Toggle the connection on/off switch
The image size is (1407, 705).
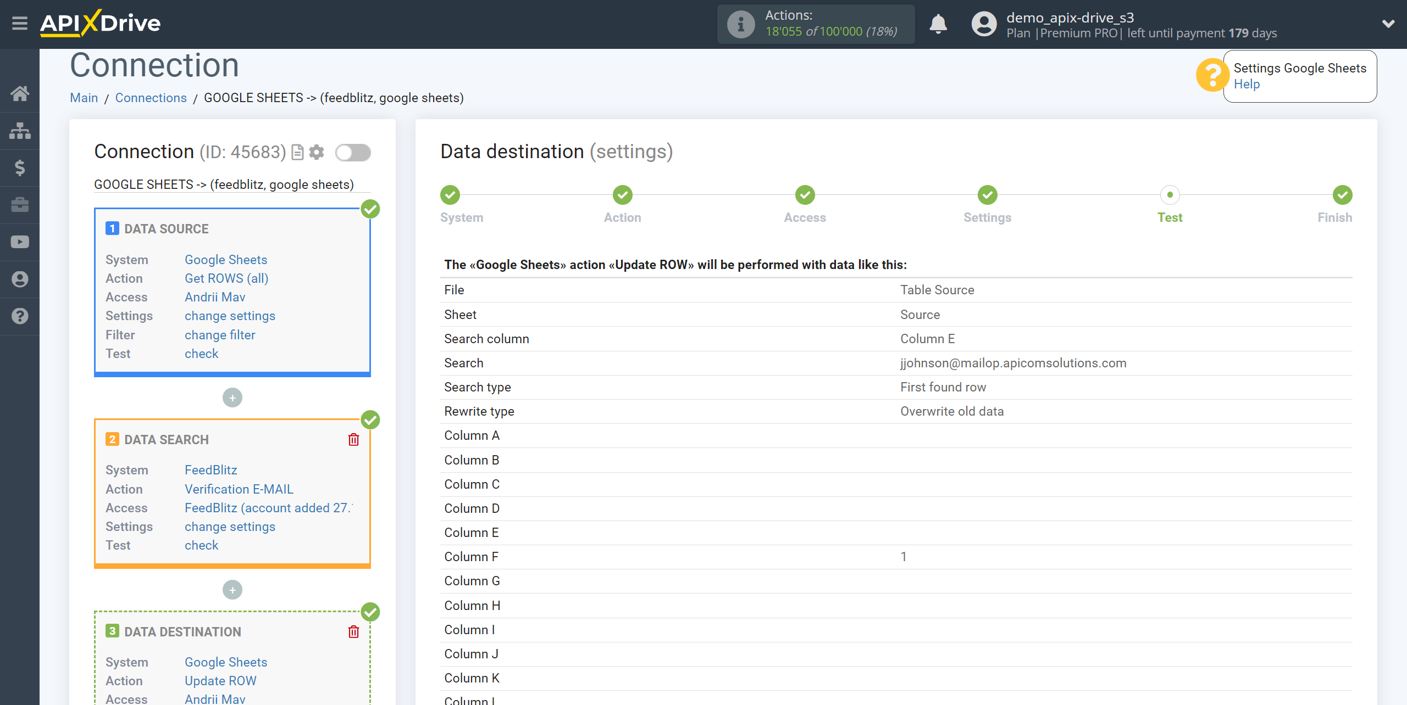353,153
